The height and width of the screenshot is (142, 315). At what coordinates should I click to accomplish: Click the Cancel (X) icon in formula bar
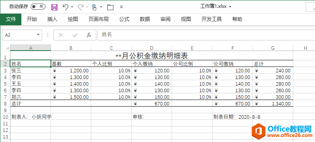[61, 35]
